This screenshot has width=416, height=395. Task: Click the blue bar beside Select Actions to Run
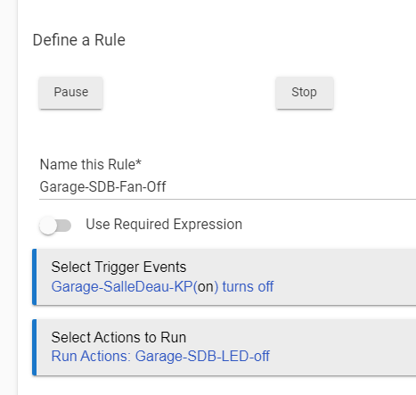pos(34,347)
